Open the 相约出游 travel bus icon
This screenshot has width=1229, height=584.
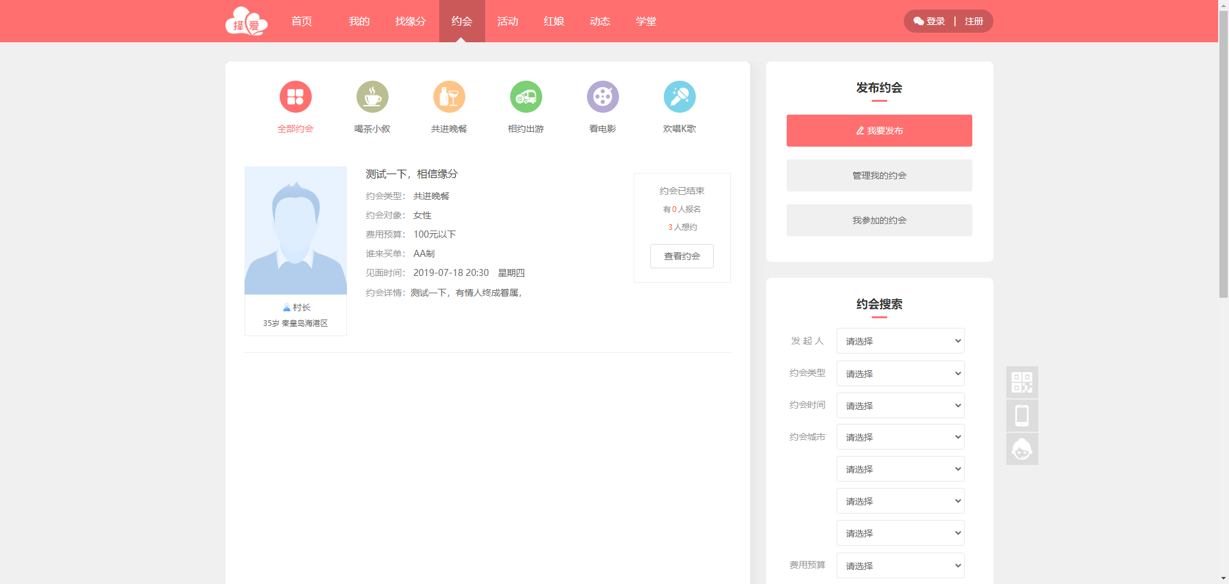(x=526, y=97)
